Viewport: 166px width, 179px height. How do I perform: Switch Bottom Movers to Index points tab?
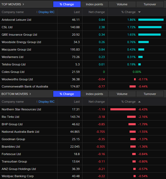tap(94, 94)
